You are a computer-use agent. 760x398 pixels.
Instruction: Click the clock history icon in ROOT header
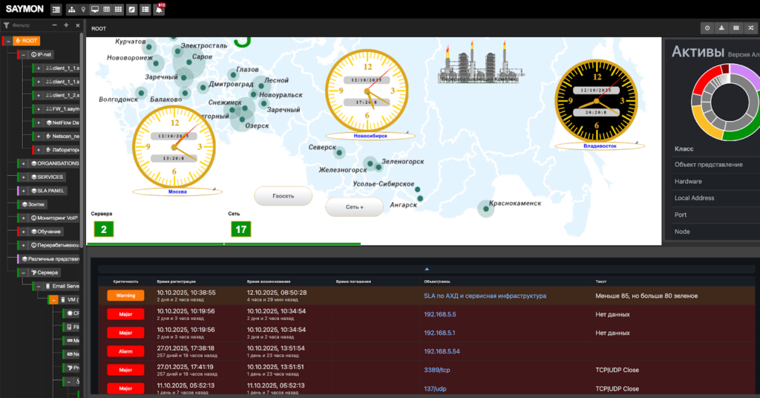tap(707, 28)
